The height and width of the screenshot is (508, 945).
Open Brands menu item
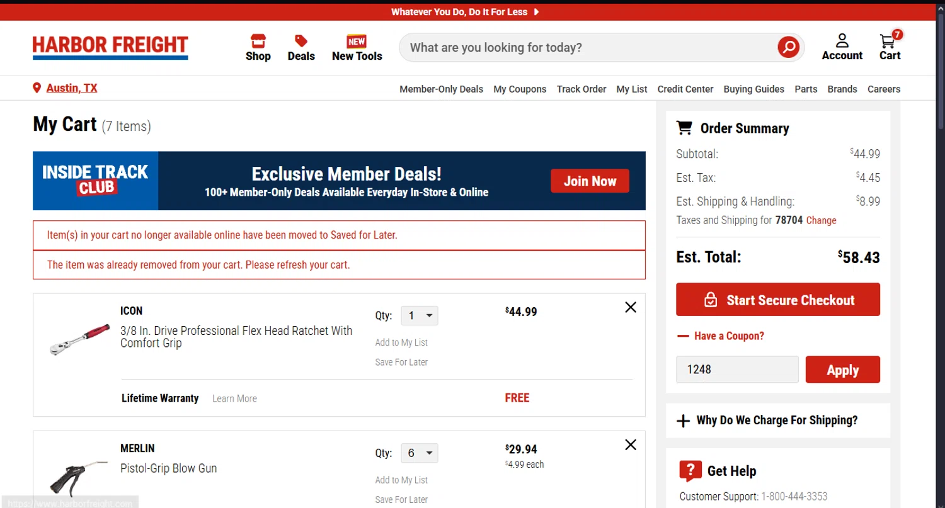coord(842,89)
